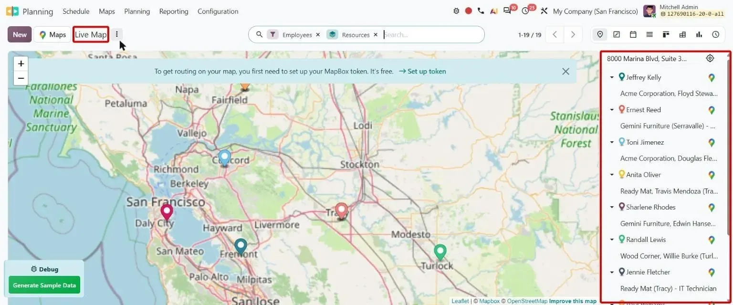The width and height of the screenshot is (733, 305).
Task: Open the Planning app home icon
Action: pyautogui.click(x=12, y=11)
